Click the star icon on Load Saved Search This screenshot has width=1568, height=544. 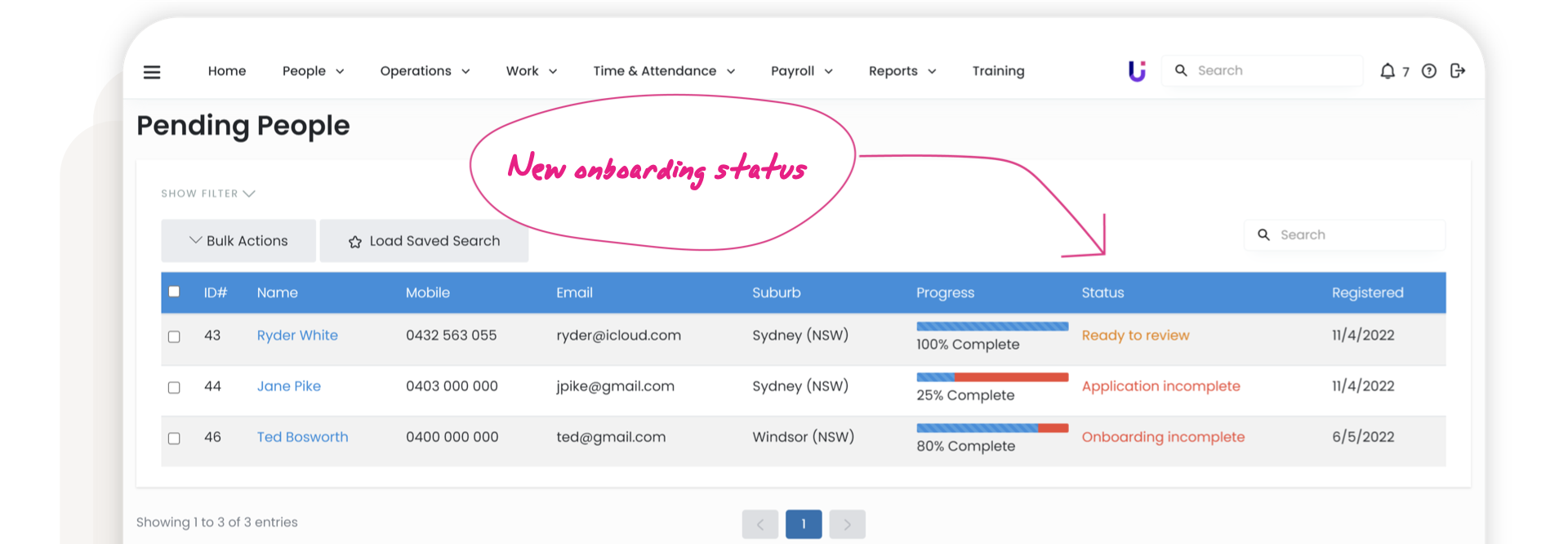pyautogui.click(x=354, y=242)
